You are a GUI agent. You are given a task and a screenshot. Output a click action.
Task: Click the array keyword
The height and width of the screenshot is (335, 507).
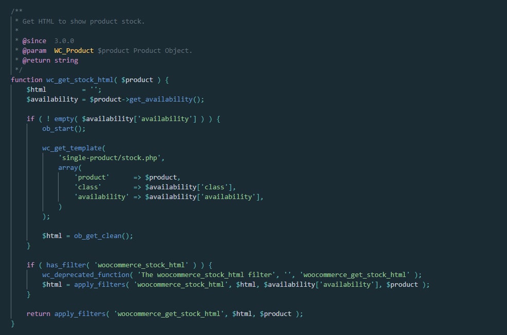(68, 167)
